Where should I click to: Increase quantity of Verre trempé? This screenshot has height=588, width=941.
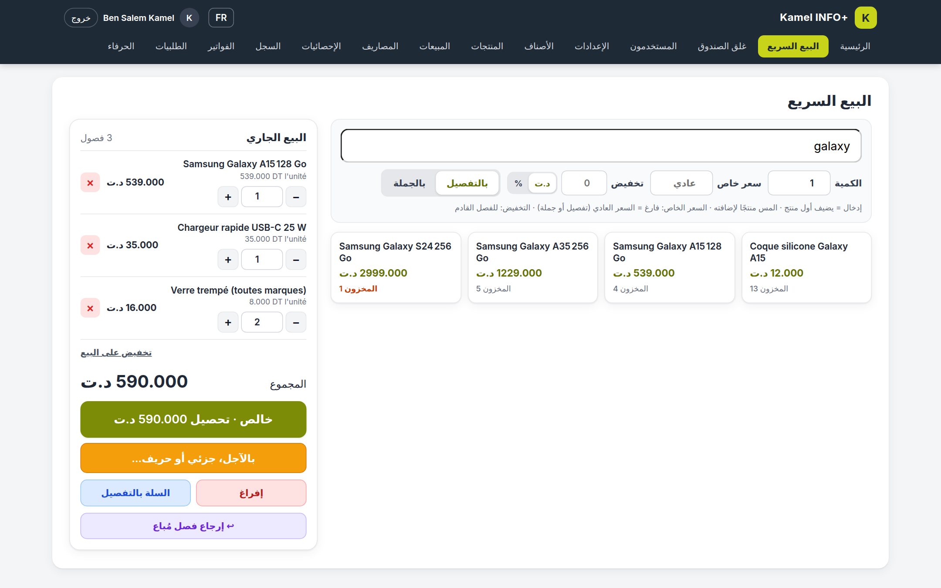[x=228, y=322]
